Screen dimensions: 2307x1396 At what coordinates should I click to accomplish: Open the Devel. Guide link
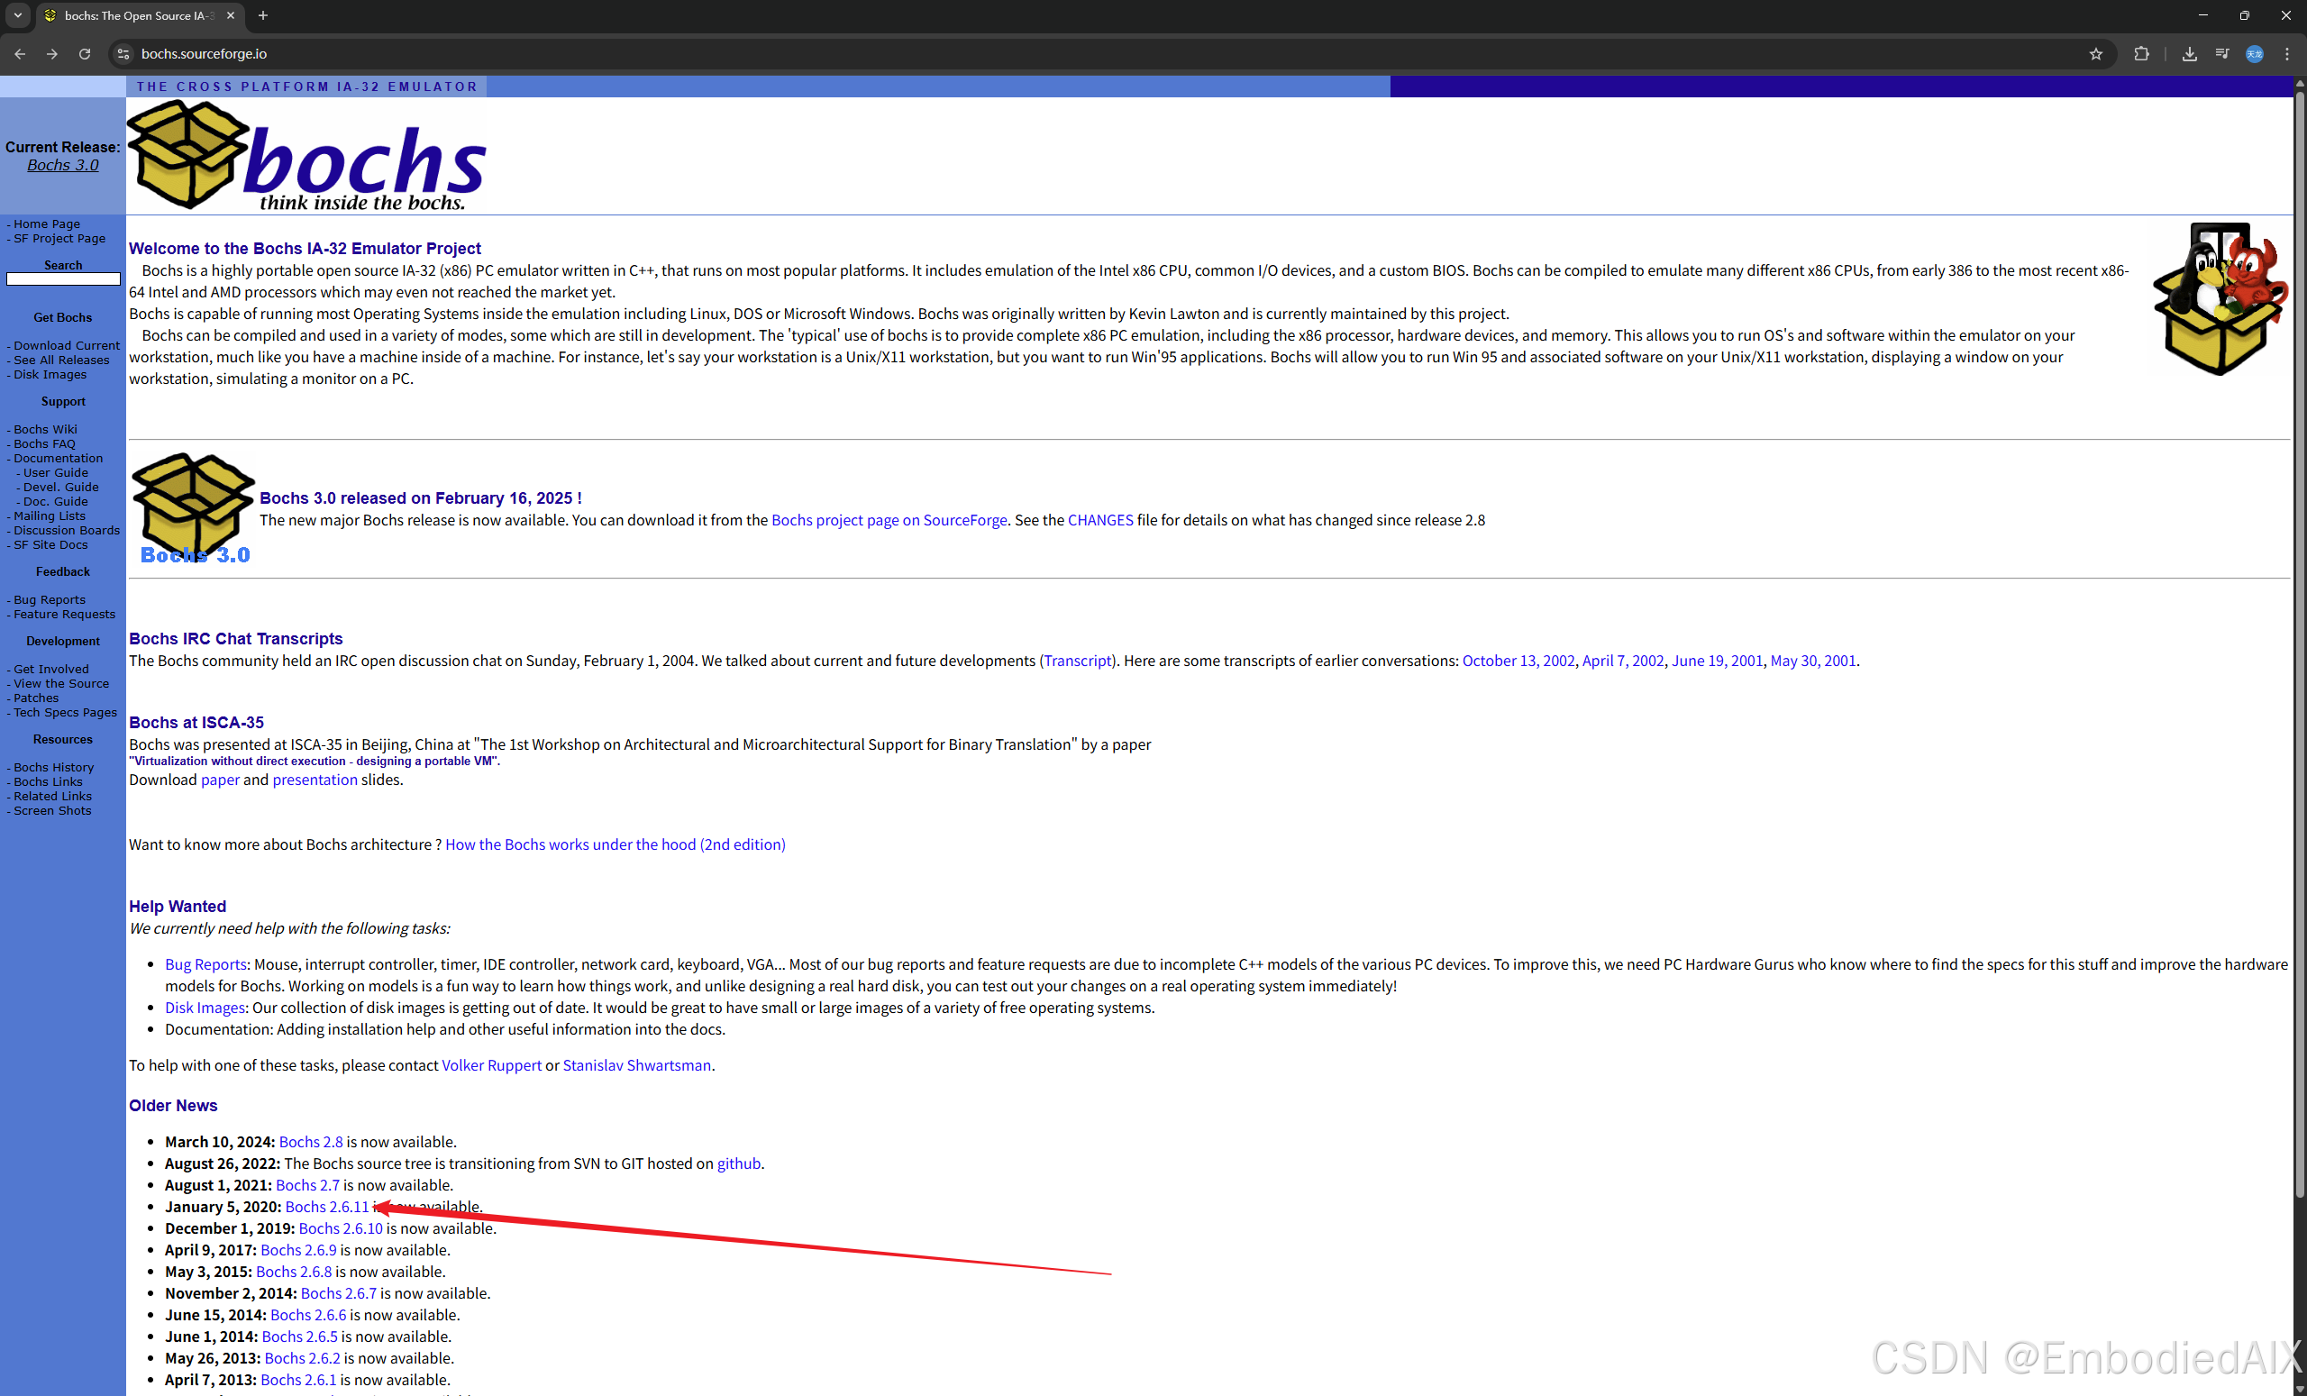(61, 487)
